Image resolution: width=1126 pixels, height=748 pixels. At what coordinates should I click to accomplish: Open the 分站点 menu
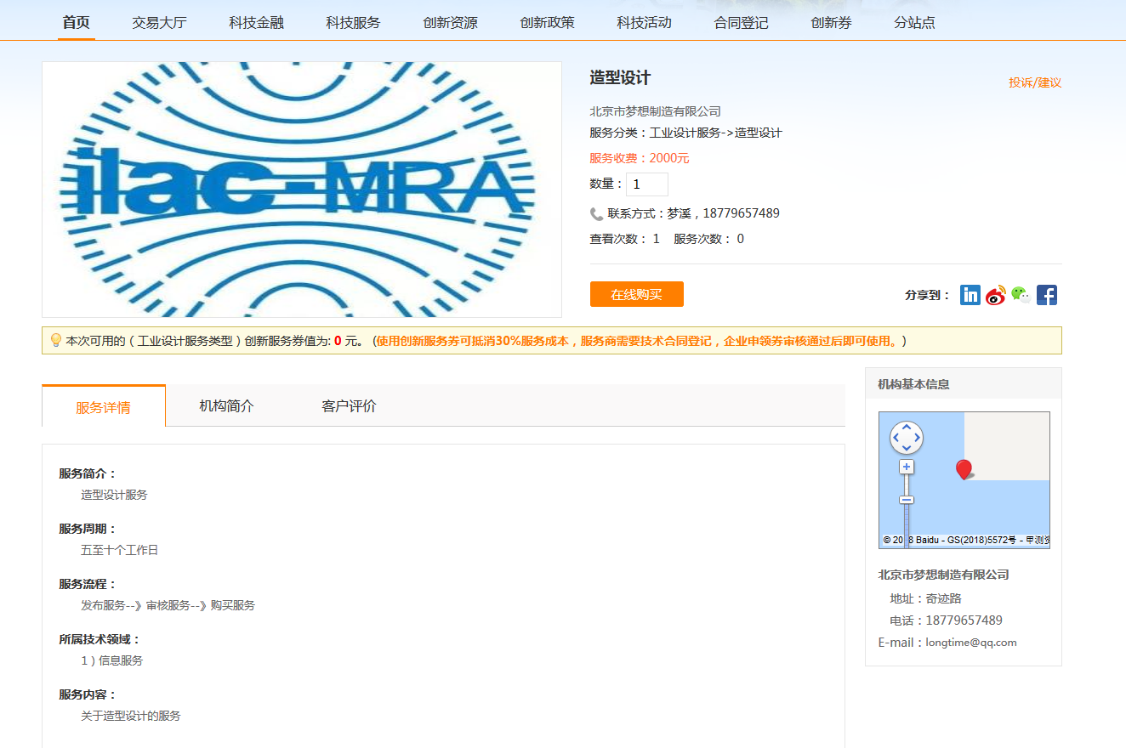pos(914,23)
